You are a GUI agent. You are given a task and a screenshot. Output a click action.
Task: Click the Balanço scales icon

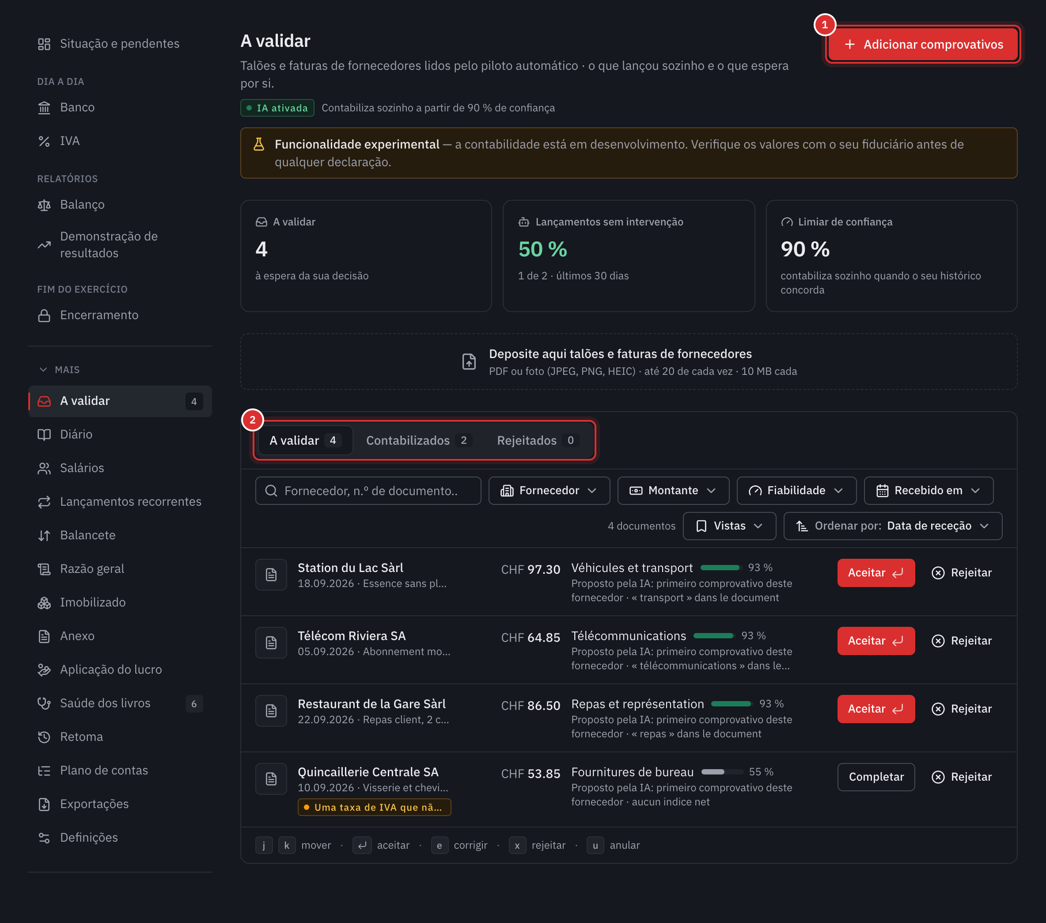point(44,205)
